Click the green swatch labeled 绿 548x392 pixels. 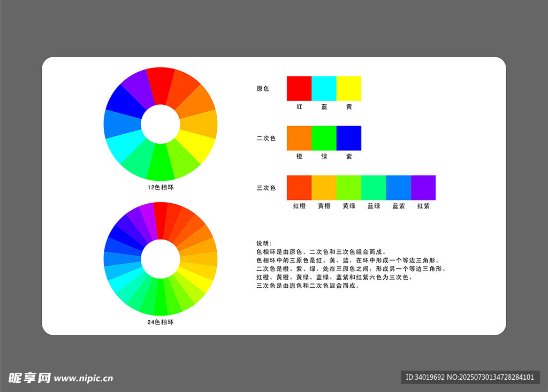tap(324, 138)
